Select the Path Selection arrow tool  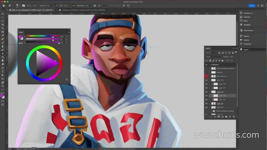click(x=3, y=75)
